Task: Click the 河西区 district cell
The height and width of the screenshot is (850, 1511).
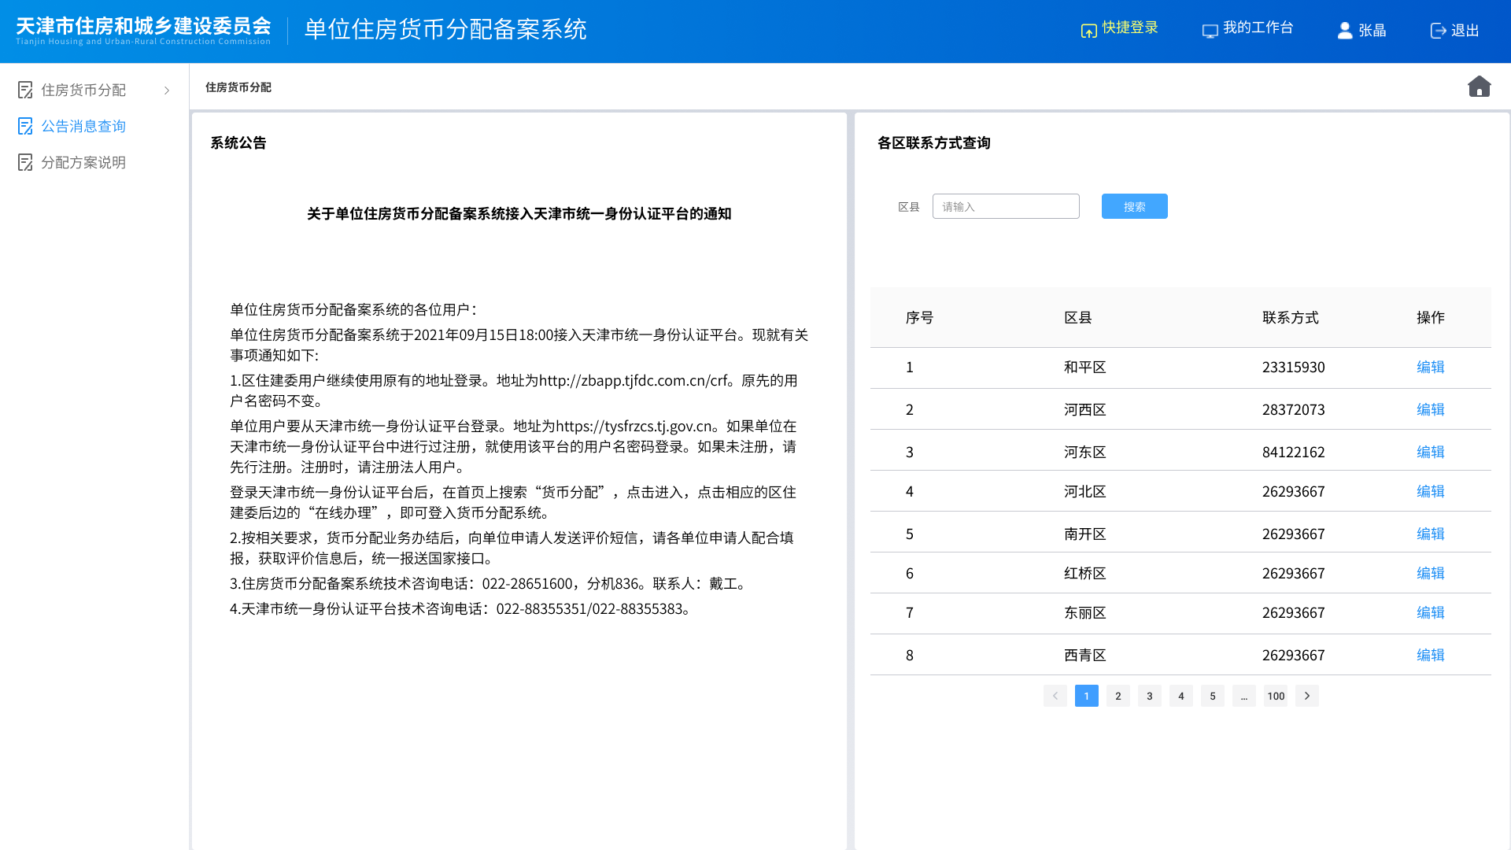Action: click(1085, 409)
